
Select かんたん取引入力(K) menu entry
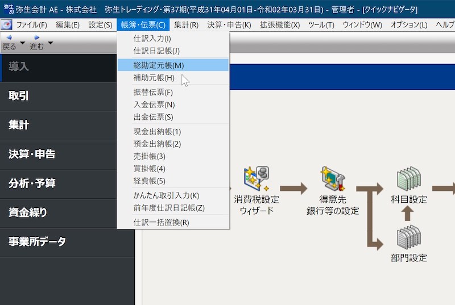(x=173, y=195)
